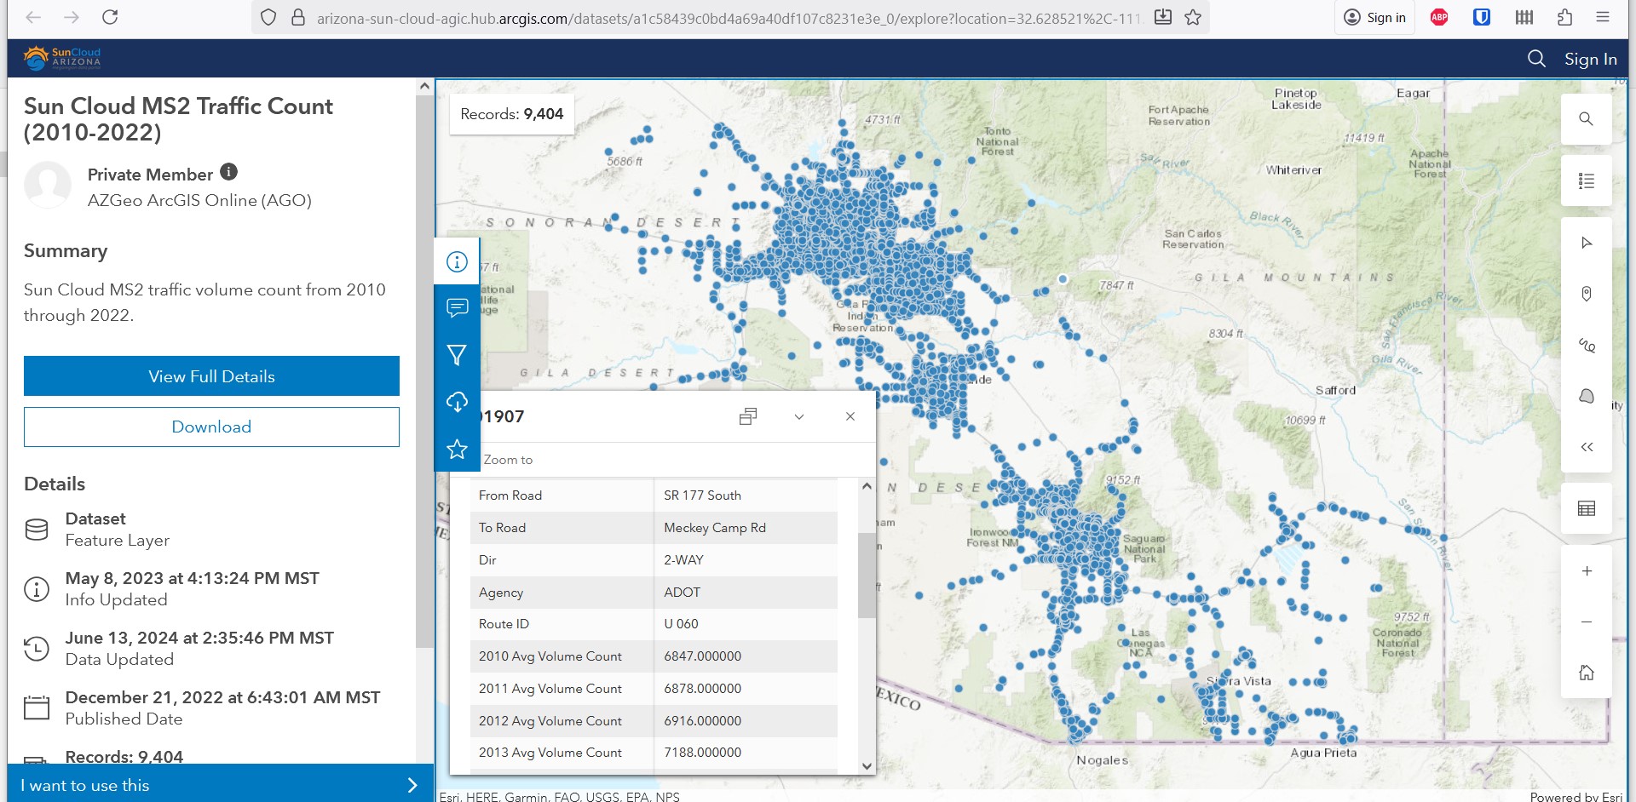The width and height of the screenshot is (1636, 802).
Task: Open the attribute table icon
Action: (1586, 508)
